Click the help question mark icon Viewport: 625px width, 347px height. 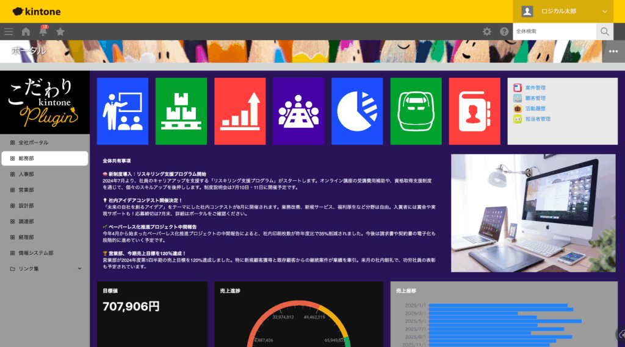click(504, 32)
